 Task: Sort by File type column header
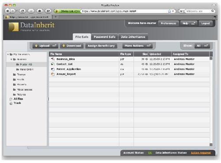[x=126, y=54]
